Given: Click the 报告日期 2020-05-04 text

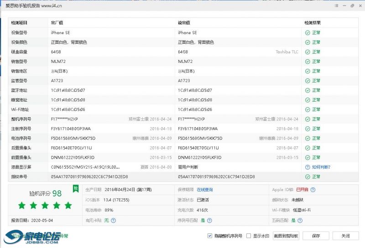Looking at the screenshot, I should (x=32, y=220).
